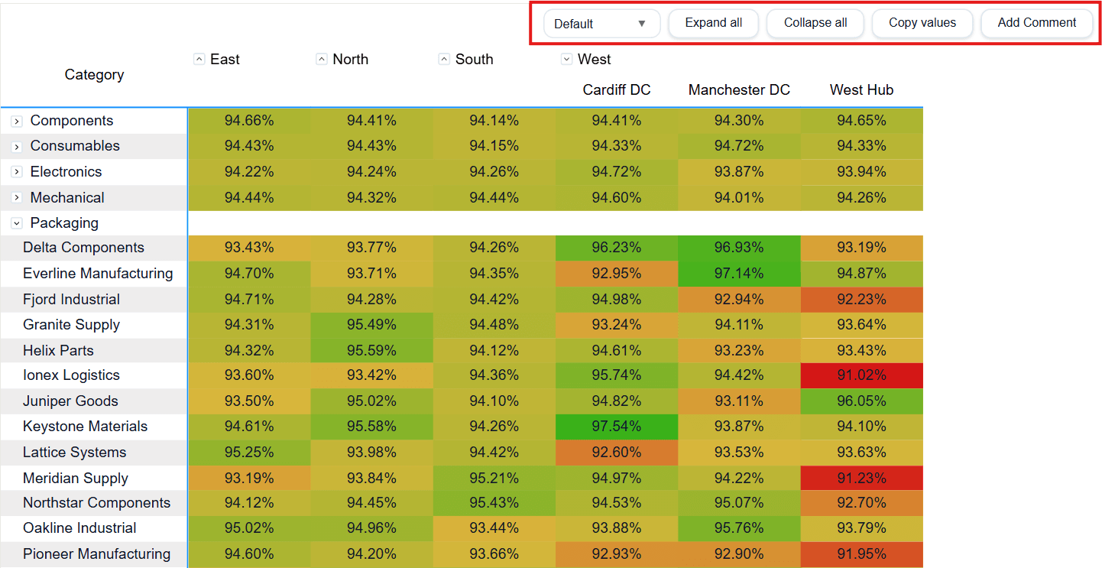Click the 94.66% Components East cell

[x=249, y=121]
